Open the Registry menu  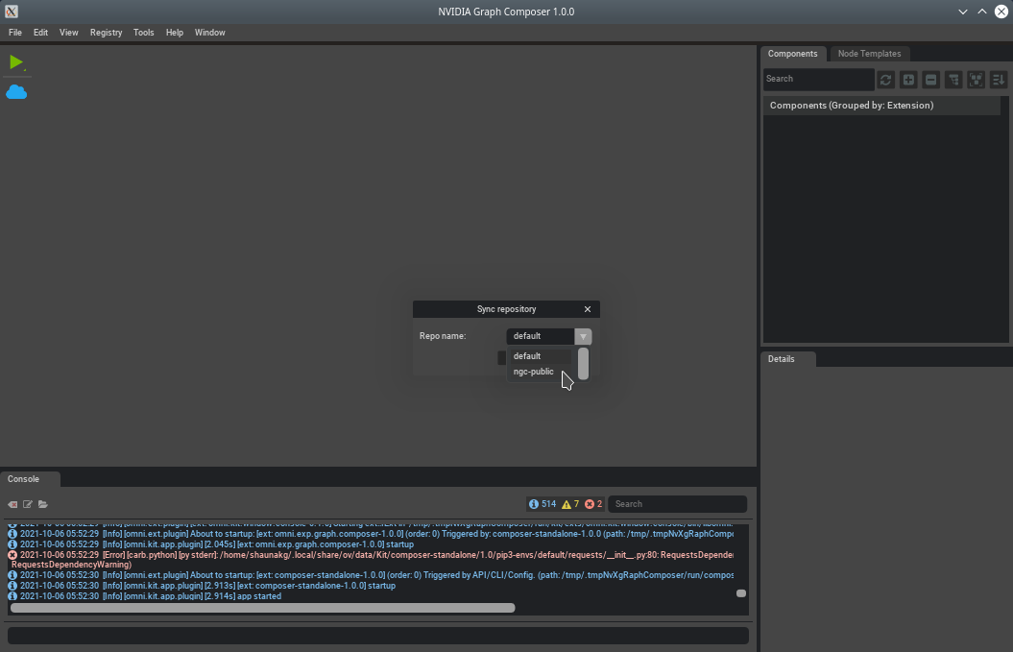pyautogui.click(x=106, y=33)
